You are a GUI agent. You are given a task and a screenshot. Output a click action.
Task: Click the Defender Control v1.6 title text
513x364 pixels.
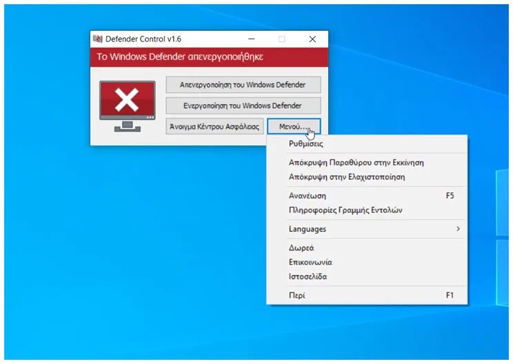pos(143,39)
